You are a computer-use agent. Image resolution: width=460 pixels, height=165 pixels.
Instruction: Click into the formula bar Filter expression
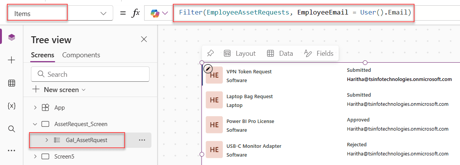pos(294,13)
